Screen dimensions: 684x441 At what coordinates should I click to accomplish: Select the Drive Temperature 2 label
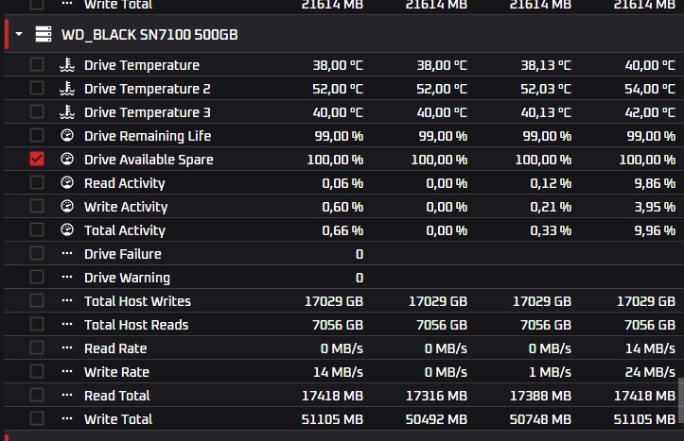tap(148, 89)
